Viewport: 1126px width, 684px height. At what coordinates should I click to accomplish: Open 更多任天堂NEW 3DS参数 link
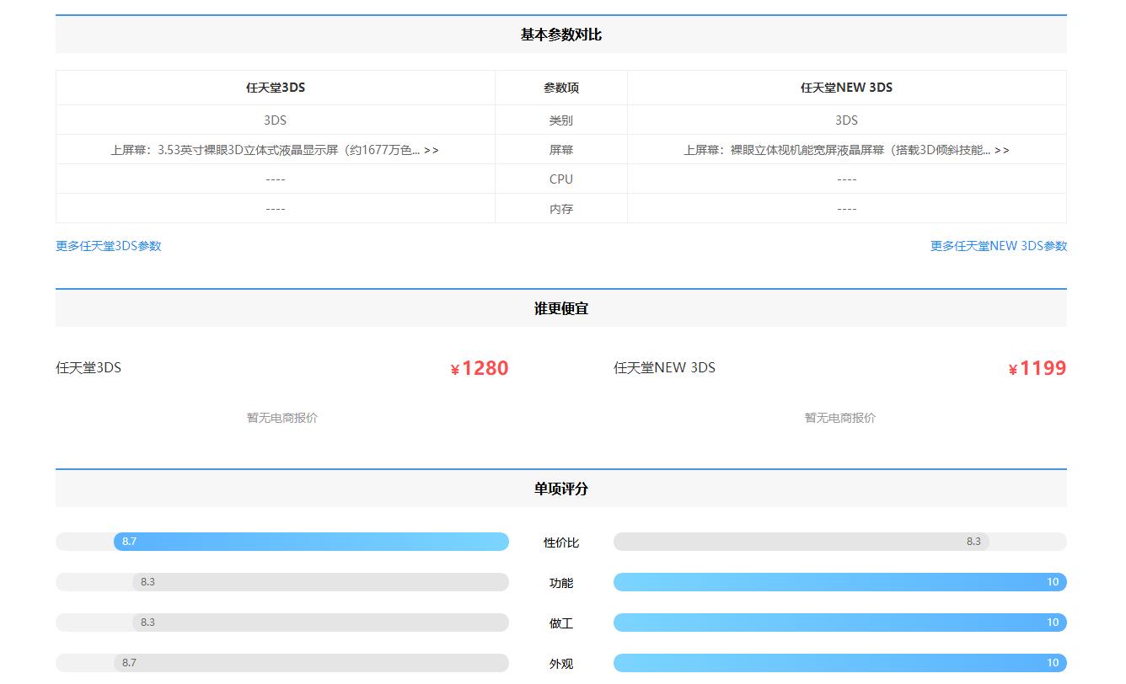(x=998, y=246)
